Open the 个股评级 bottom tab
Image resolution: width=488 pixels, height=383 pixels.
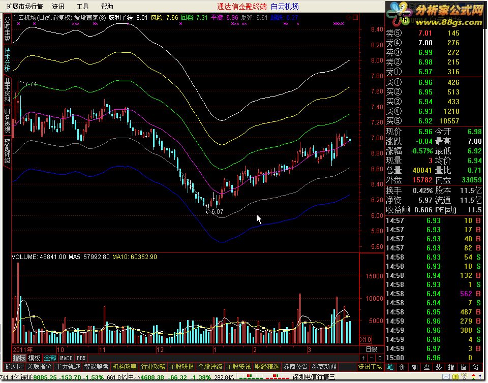210,367
